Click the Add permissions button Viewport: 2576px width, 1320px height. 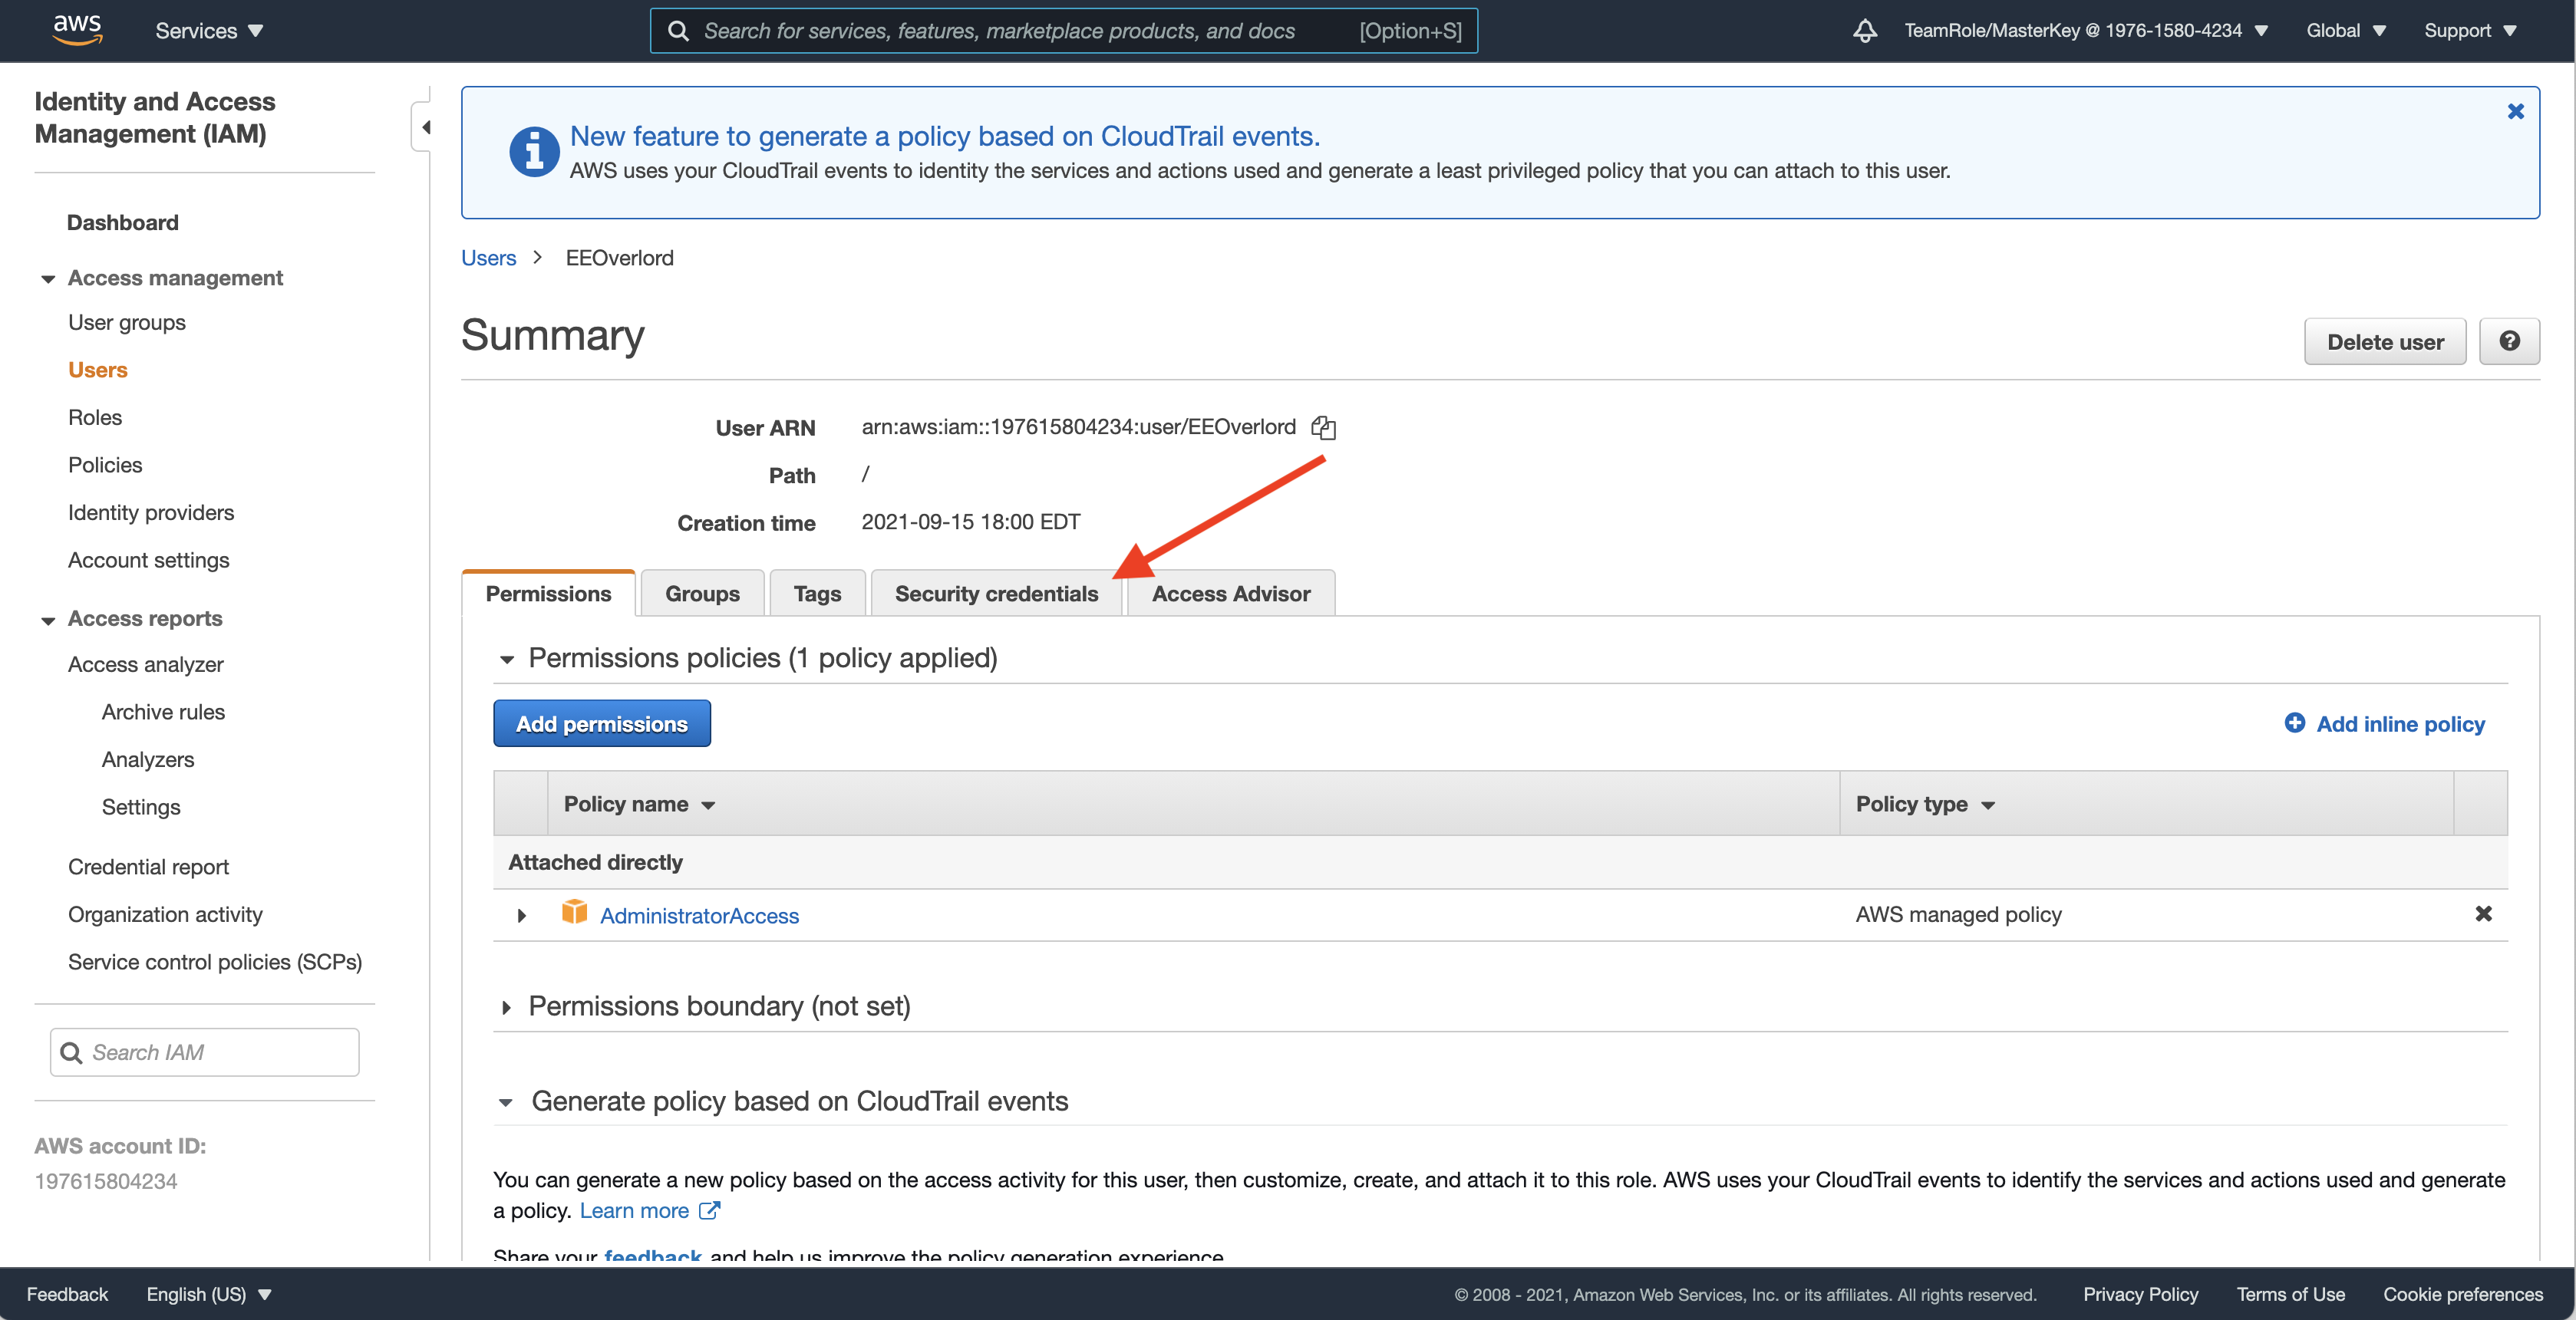[x=602, y=723]
